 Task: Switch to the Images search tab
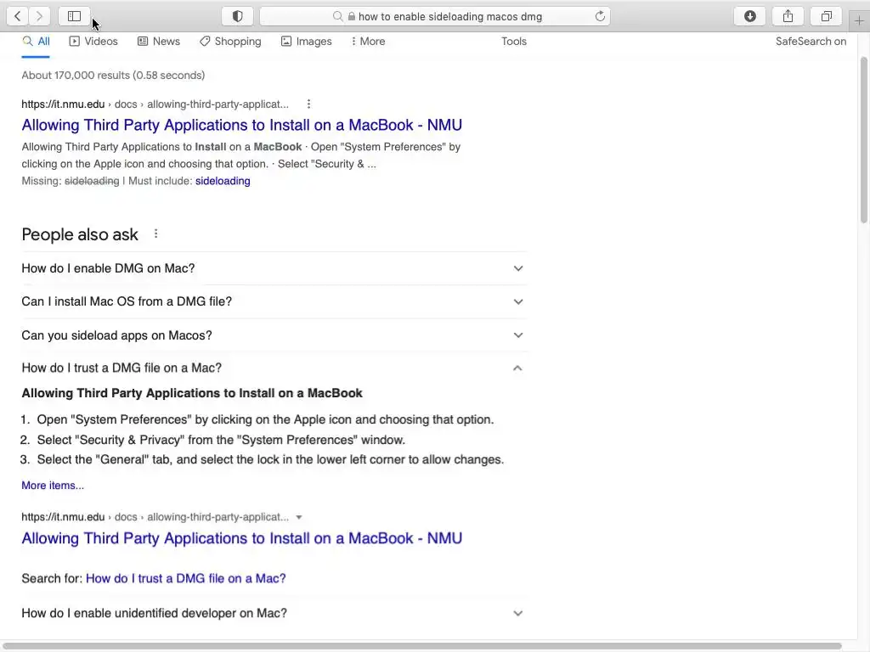pos(306,41)
